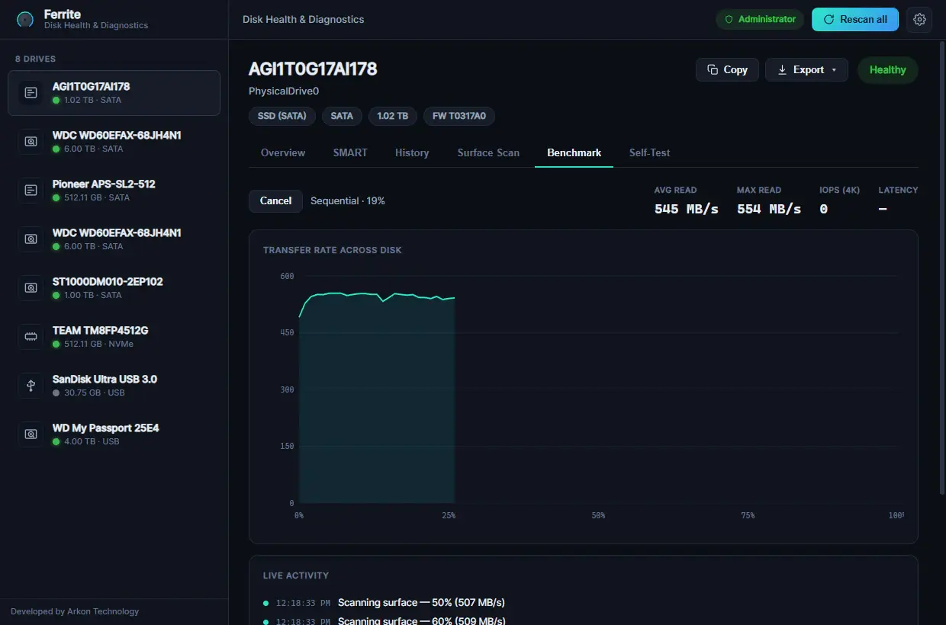This screenshot has height=625, width=946.
Task: Click the 50% x-axis label on the chart
Action: coord(598,515)
